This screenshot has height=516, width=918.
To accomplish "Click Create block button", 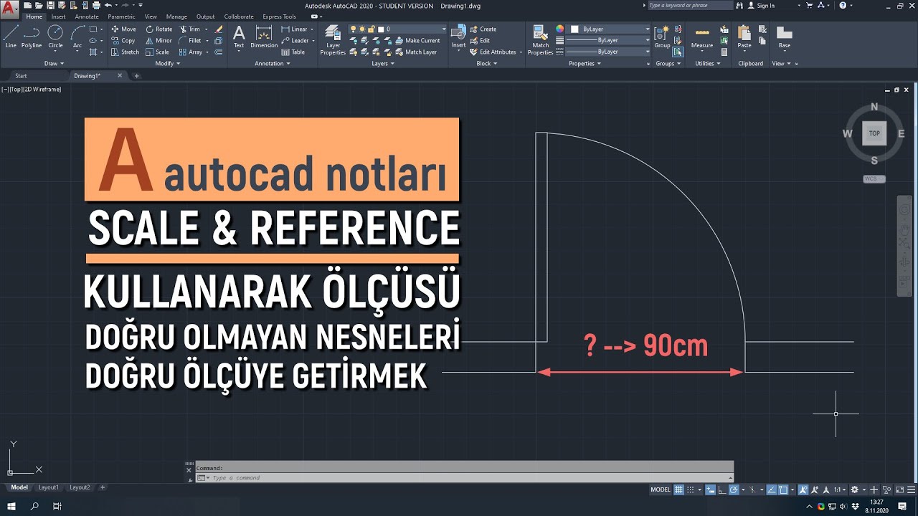I will pyautogui.click(x=483, y=29).
